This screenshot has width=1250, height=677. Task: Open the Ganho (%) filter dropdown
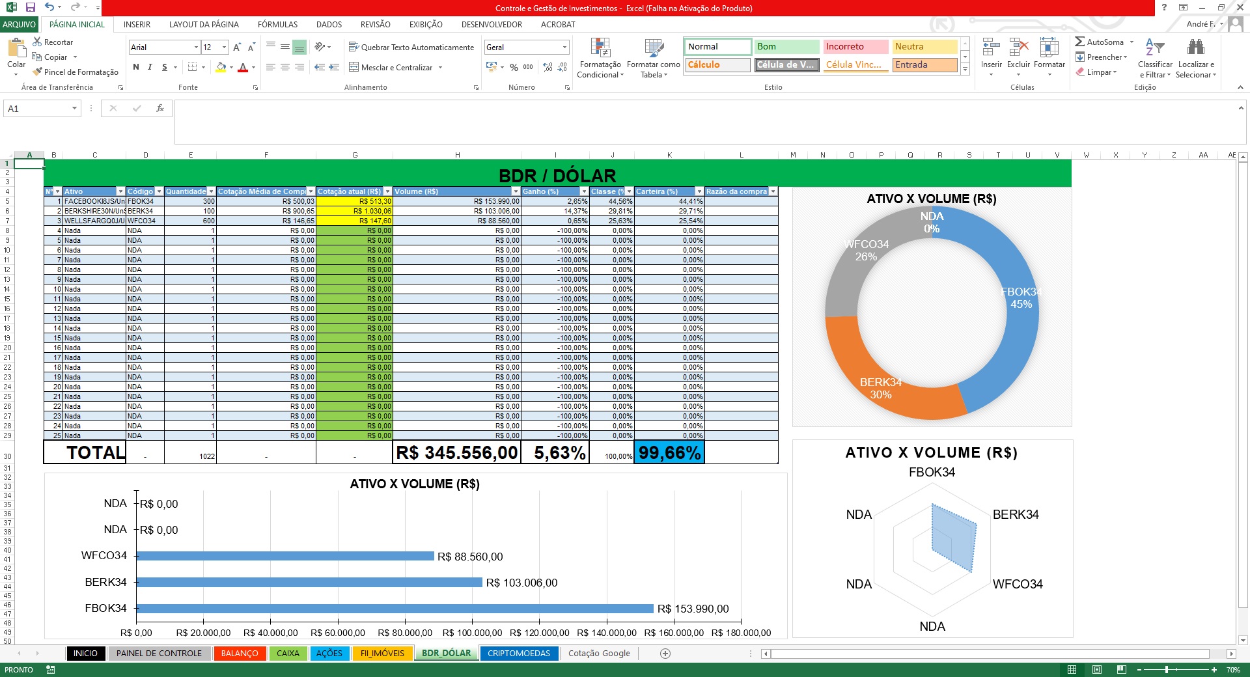coord(584,191)
